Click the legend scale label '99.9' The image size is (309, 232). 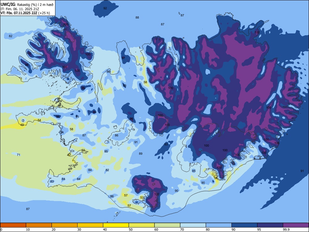(286, 230)
